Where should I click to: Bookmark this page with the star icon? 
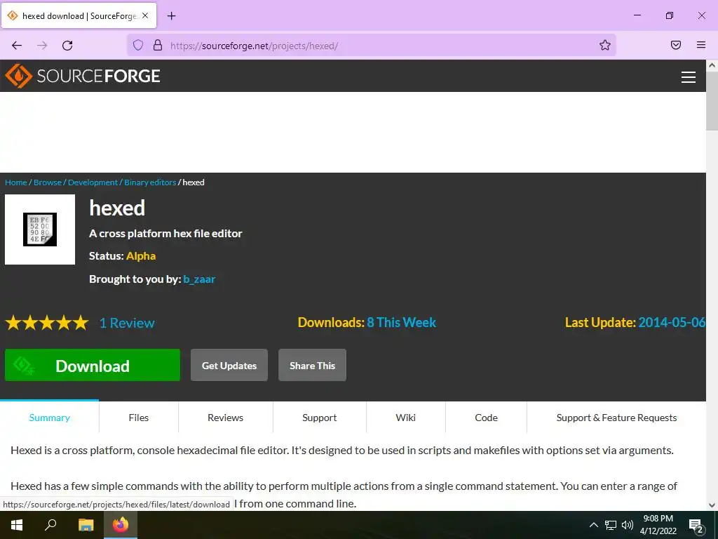(x=605, y=45)
